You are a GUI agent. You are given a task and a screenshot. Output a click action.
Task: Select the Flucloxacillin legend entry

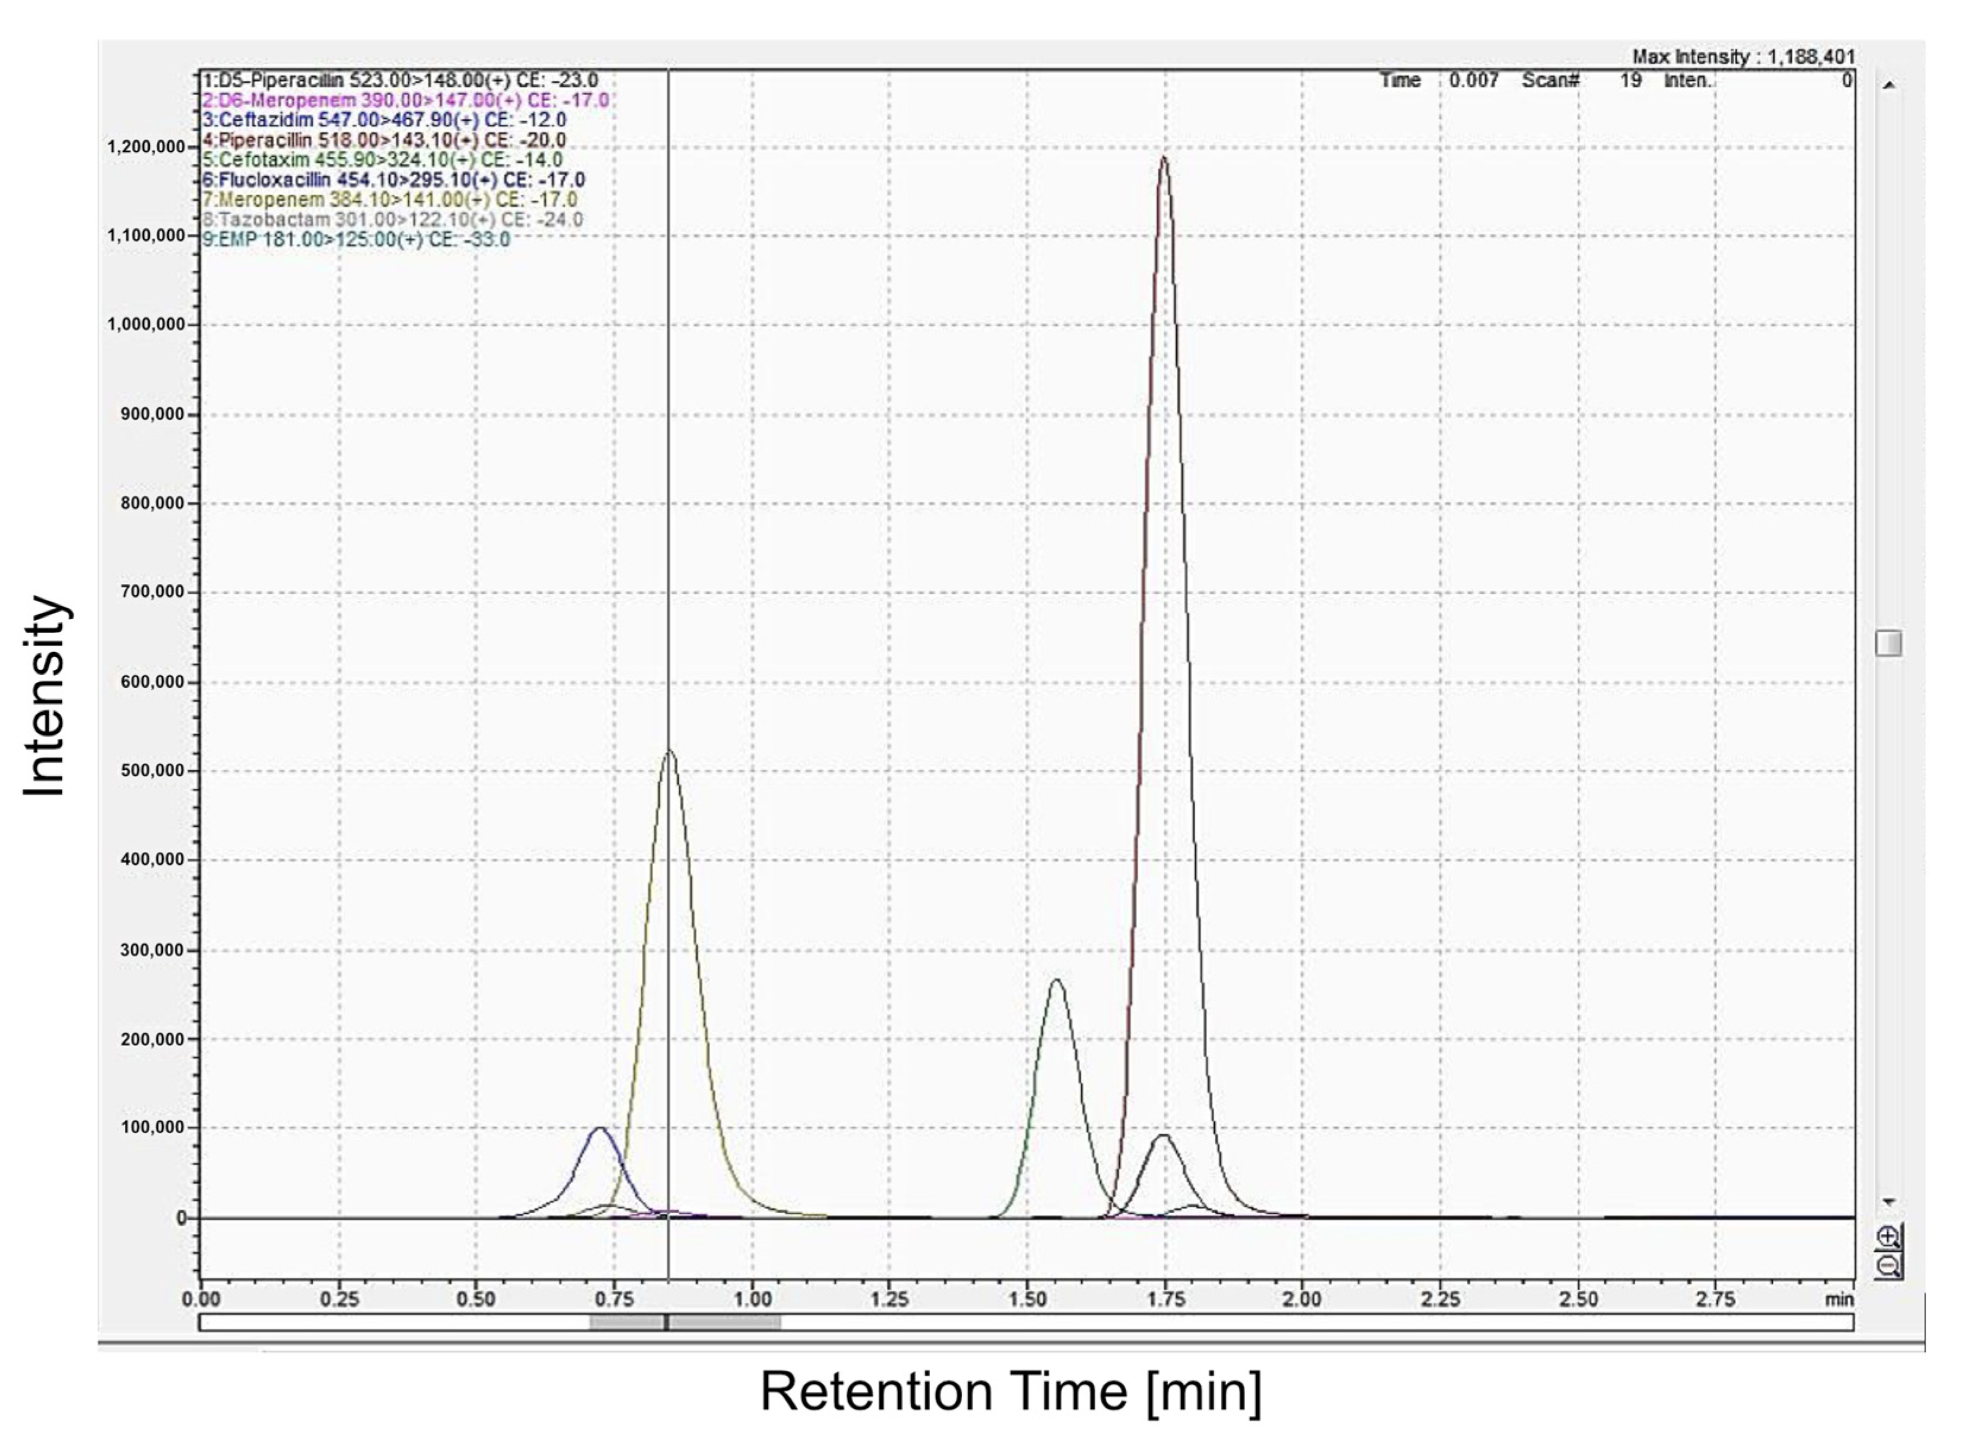393,180
